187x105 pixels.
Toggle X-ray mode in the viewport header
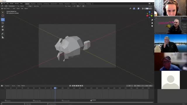pyautogui.click(x=143, y=8)
